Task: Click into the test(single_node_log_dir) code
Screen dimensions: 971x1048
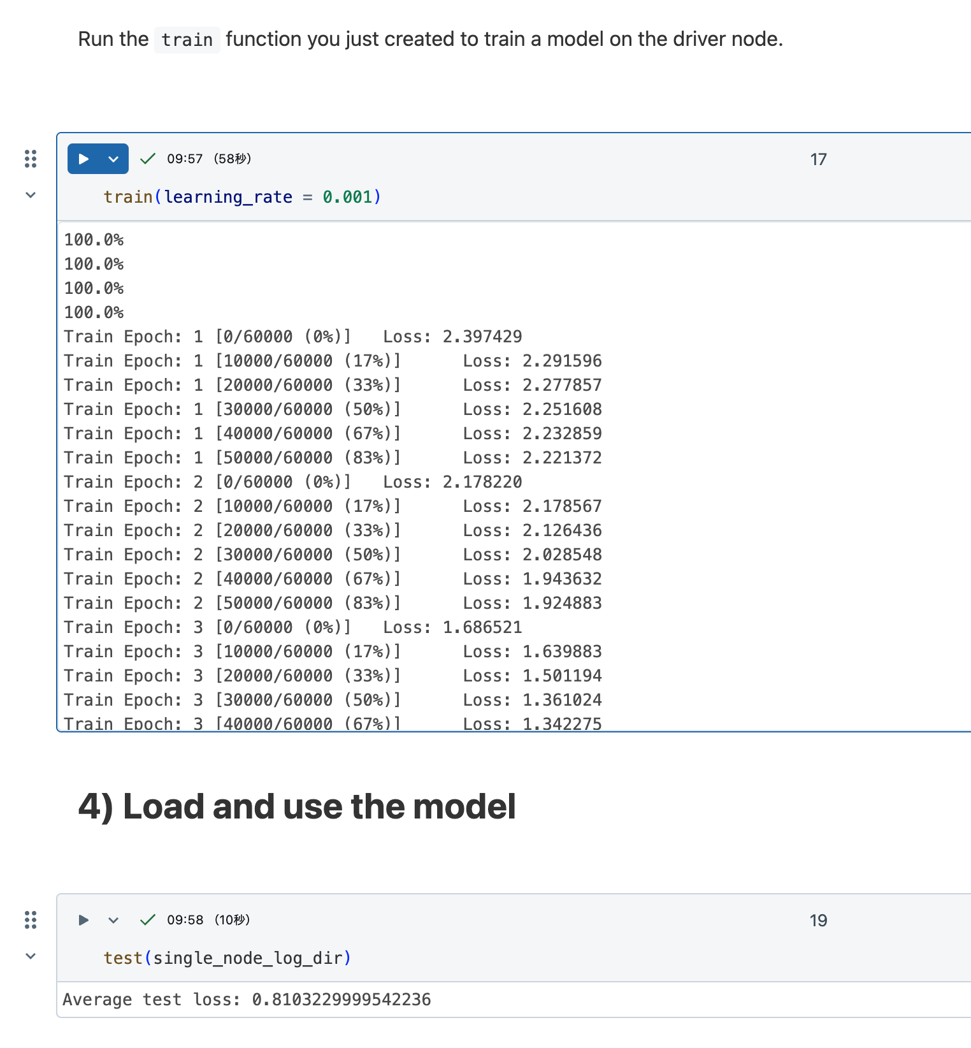Action: tap(227, 958)
